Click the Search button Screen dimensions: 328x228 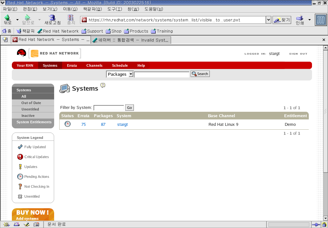tap(200, 74)
